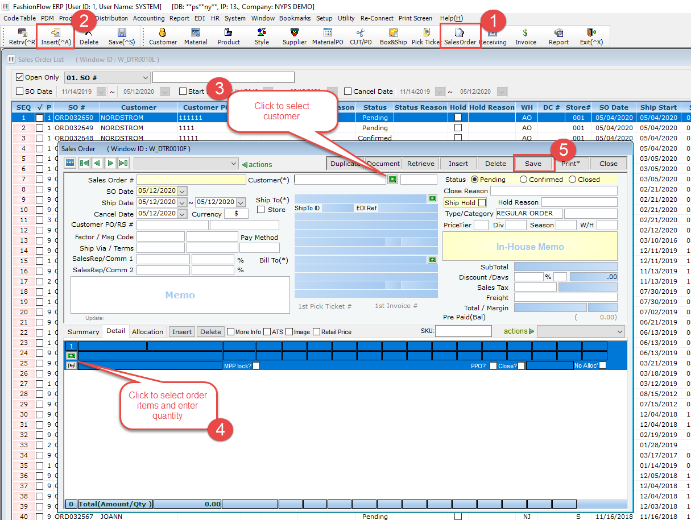Click the Save button in Sales Order

point(533,164)
